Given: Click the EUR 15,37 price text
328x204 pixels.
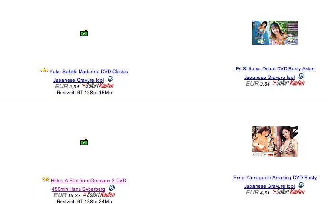Looking at the screenshot, I should click(67, 195).
